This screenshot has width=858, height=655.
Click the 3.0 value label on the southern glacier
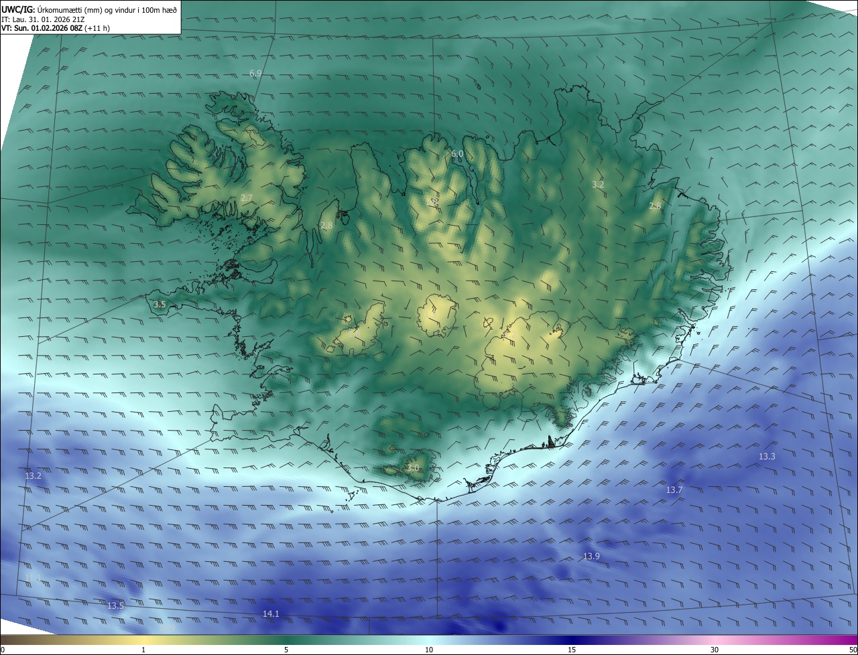click(413, 468)
